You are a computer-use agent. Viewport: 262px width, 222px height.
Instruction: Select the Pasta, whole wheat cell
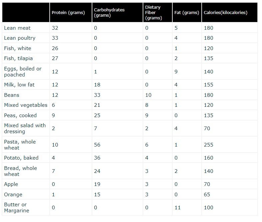tap(20, 145)
